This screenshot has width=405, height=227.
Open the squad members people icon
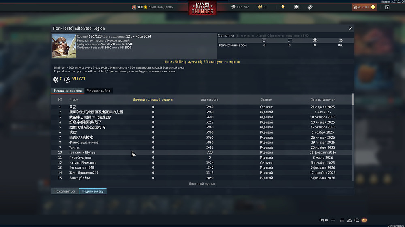tap(350, 220)
